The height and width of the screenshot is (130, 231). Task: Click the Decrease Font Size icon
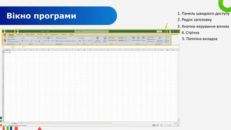pyautogui.click(x=40, y=38)
